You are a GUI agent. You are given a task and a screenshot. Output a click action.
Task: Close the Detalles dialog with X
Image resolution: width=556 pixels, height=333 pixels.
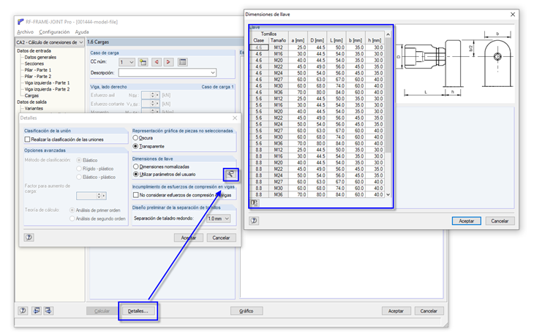[x=235, y=118]
